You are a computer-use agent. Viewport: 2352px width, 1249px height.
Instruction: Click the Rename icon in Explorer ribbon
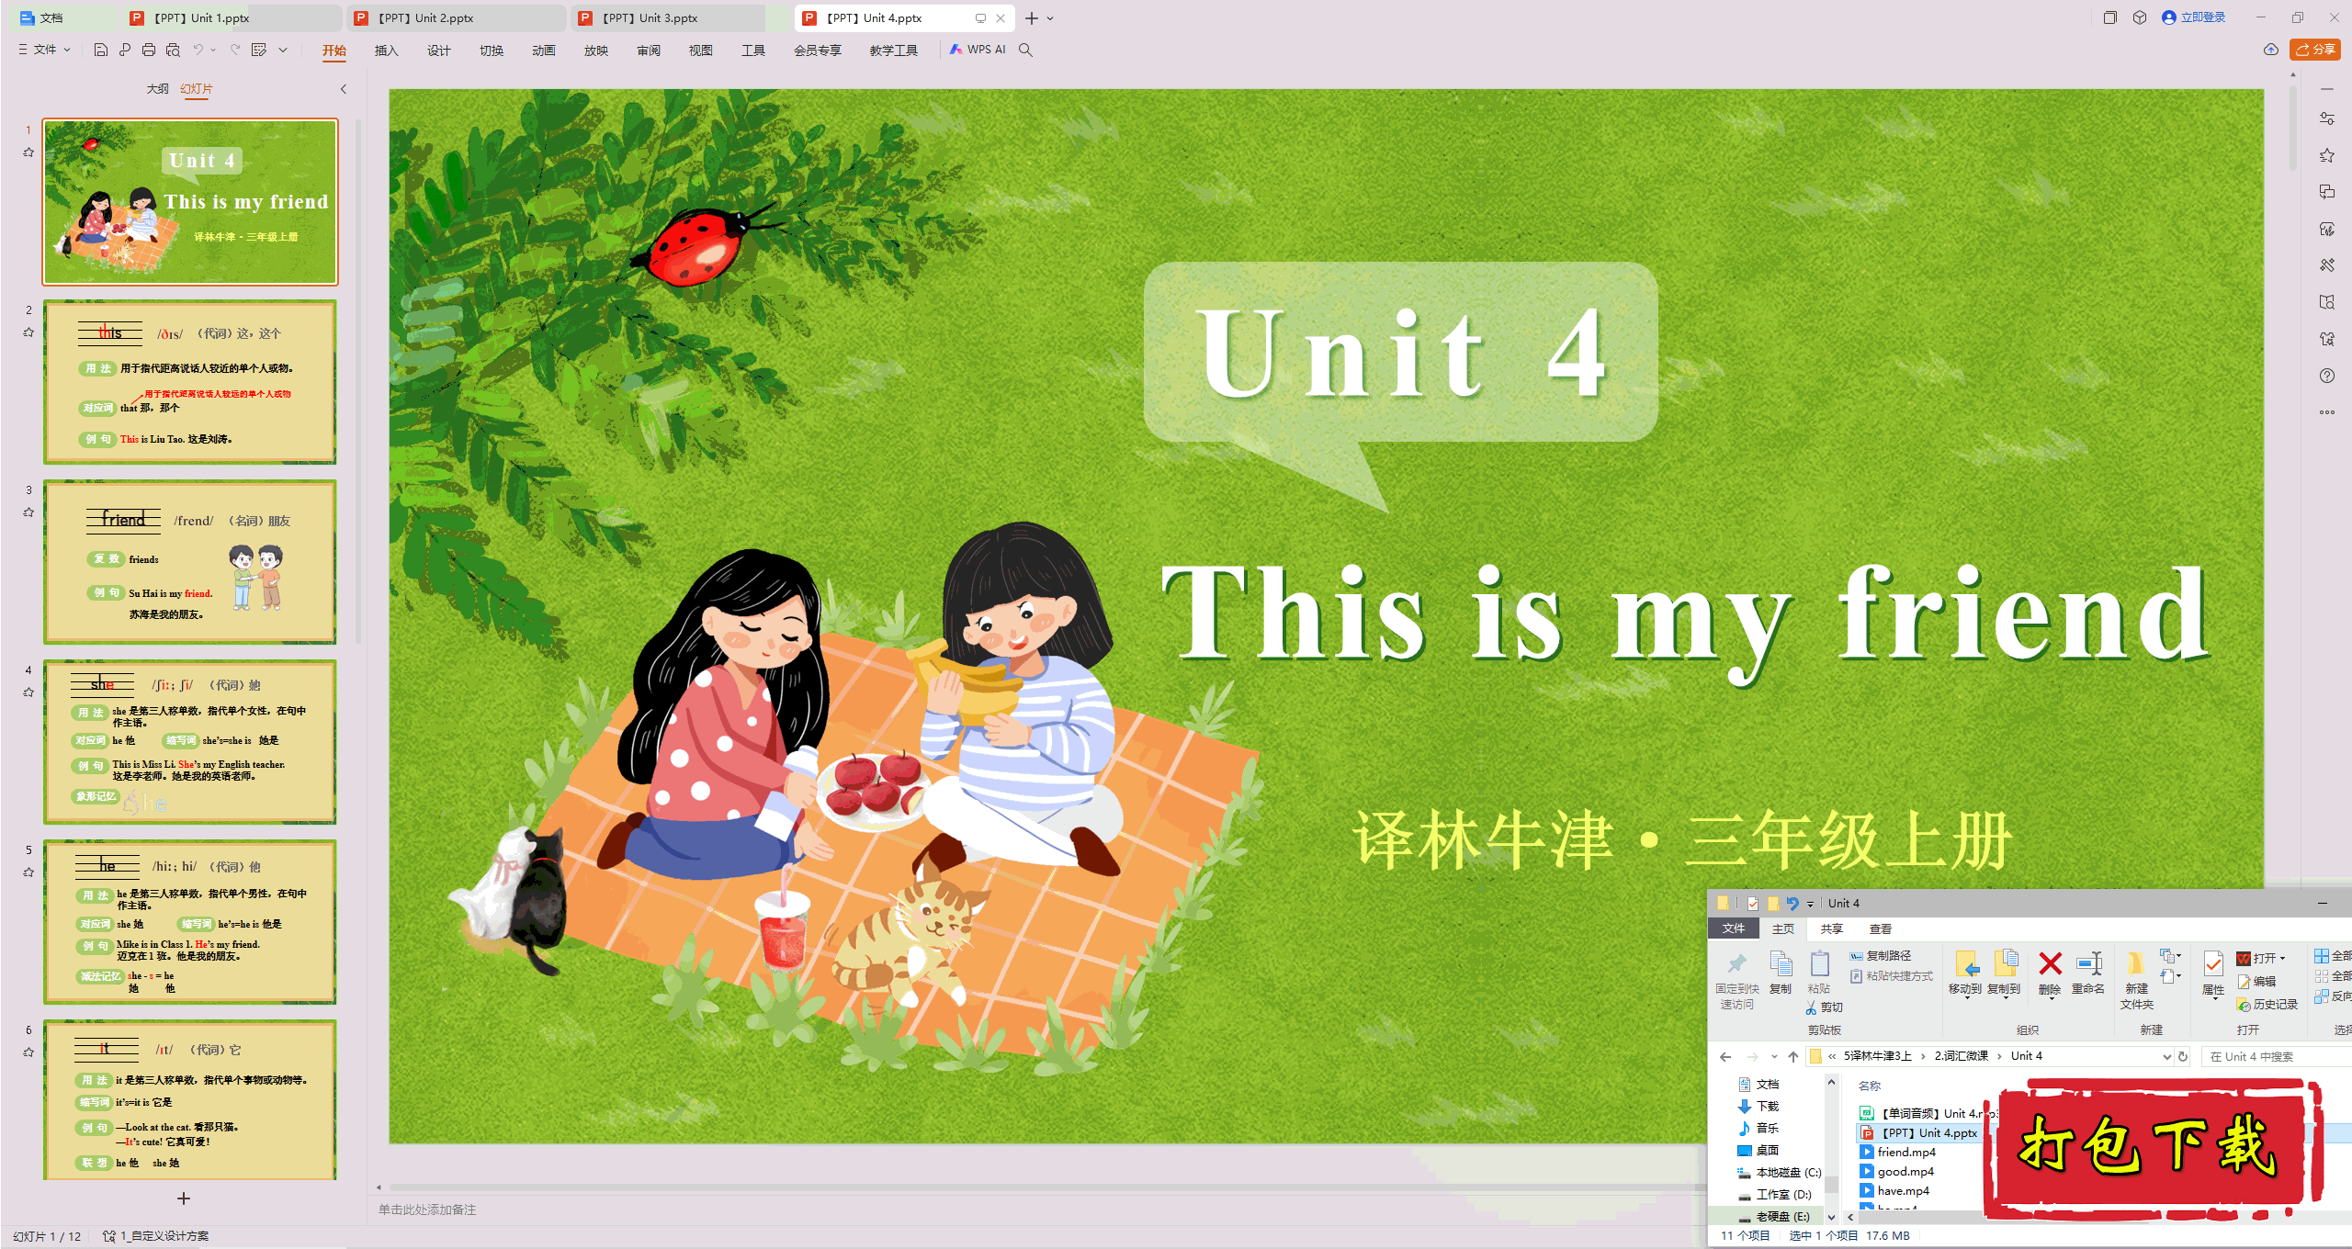[2088, 963]
